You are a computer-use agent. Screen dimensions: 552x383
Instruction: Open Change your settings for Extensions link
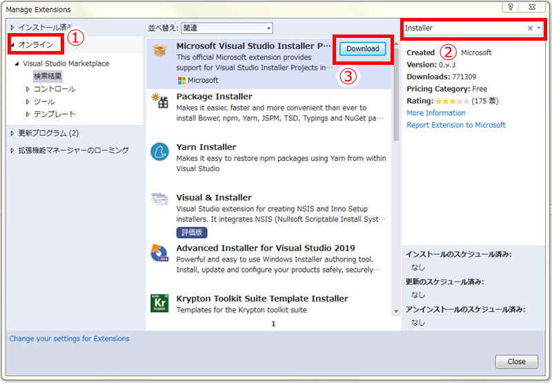70,339
